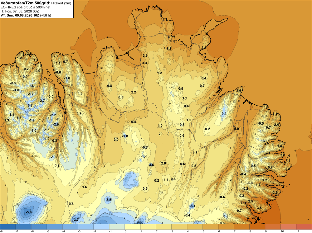312x233 pixels.
Task: Click the -2.9 temperature value
Action: point(56,124)
